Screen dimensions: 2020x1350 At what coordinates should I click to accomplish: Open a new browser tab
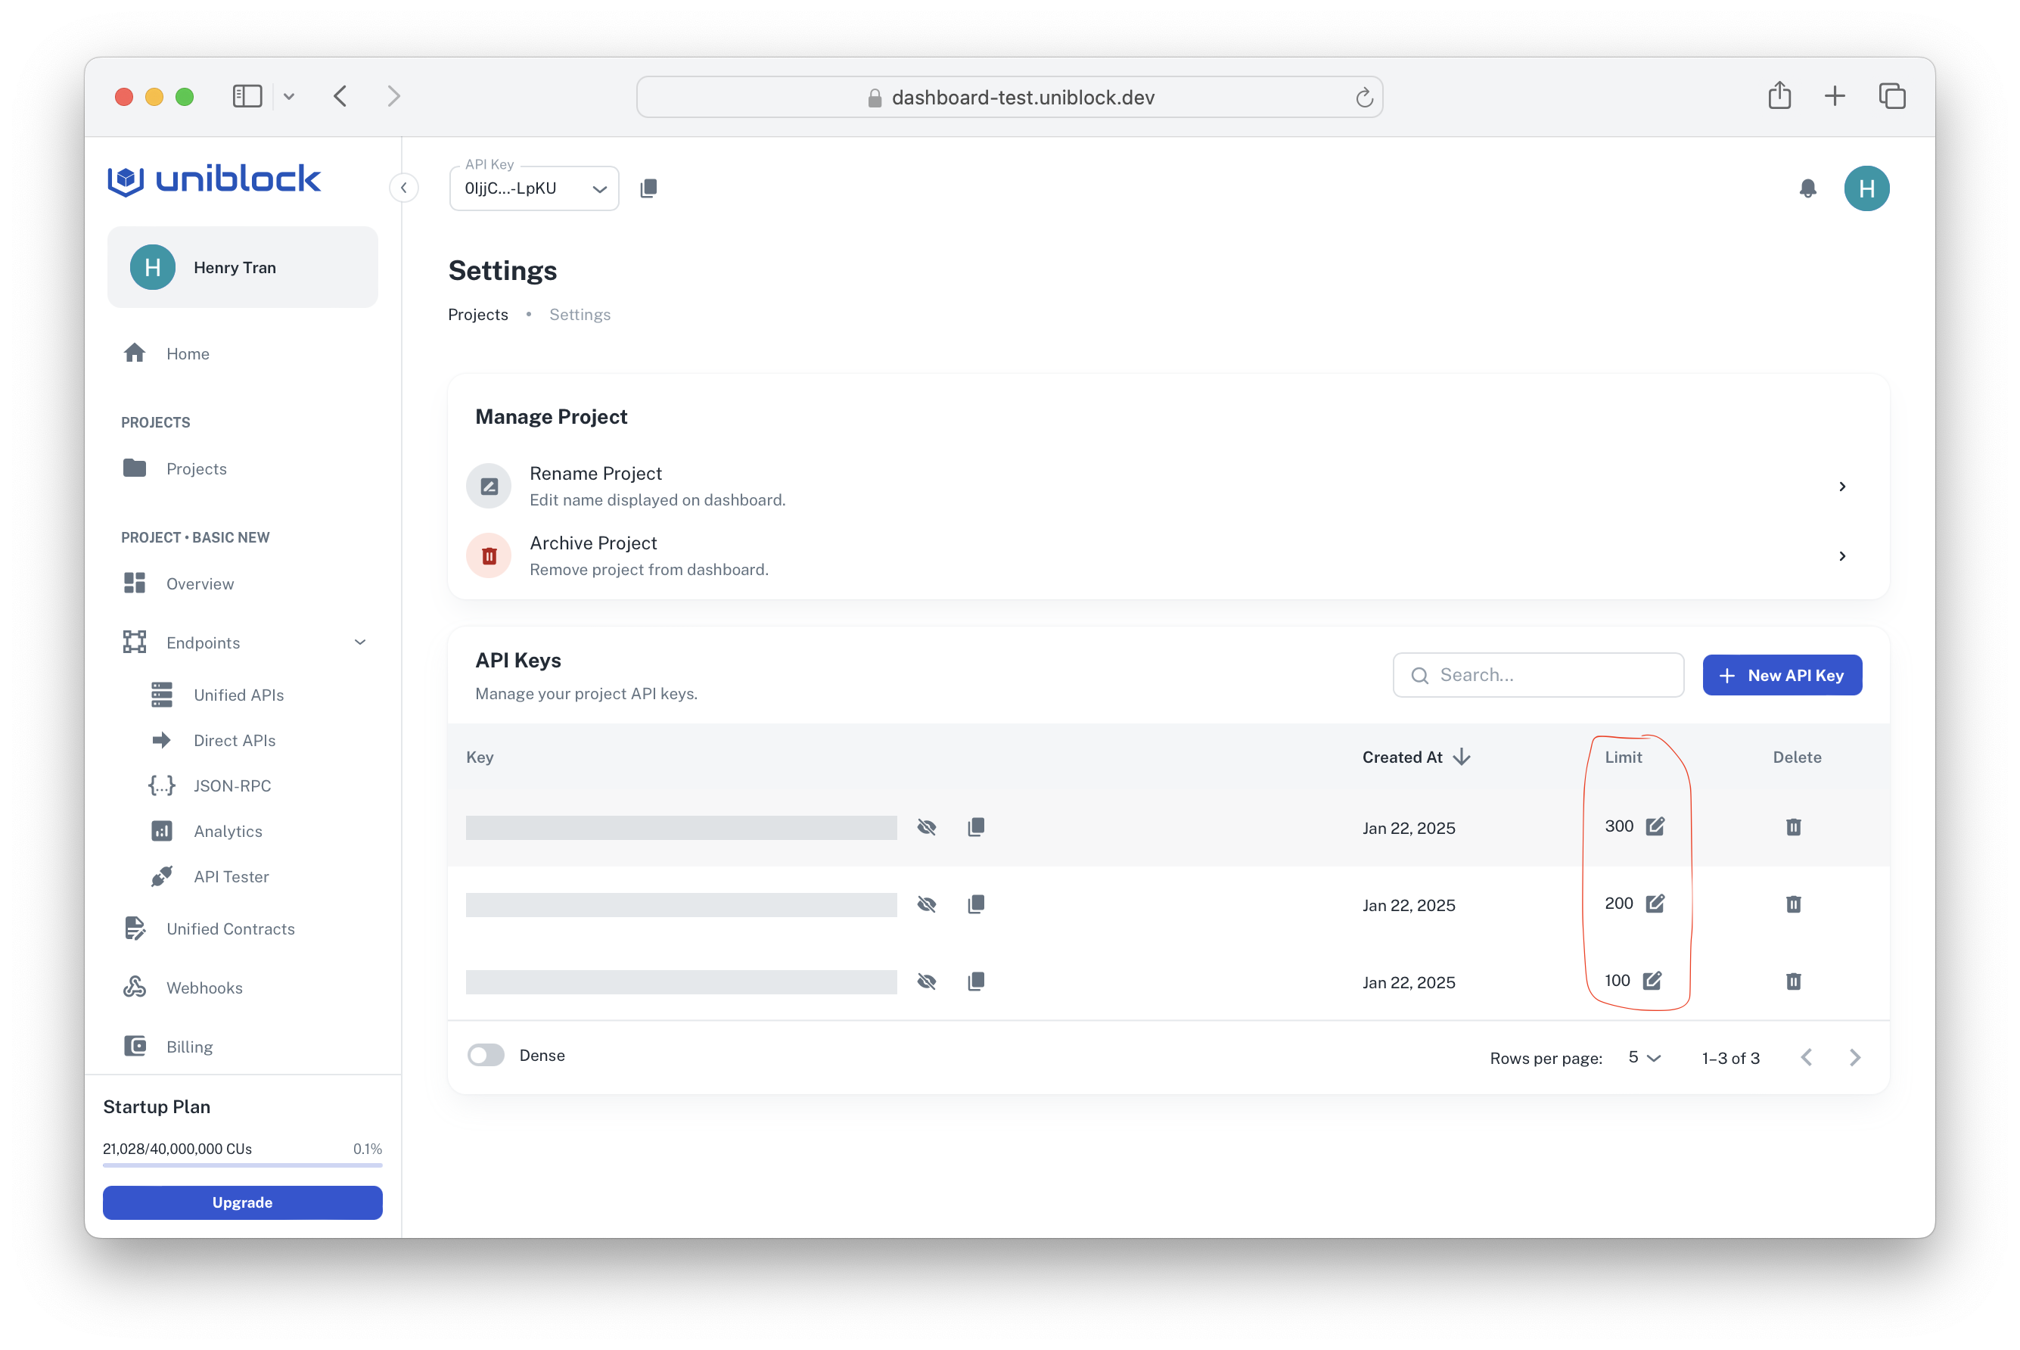click(1834, 95)
